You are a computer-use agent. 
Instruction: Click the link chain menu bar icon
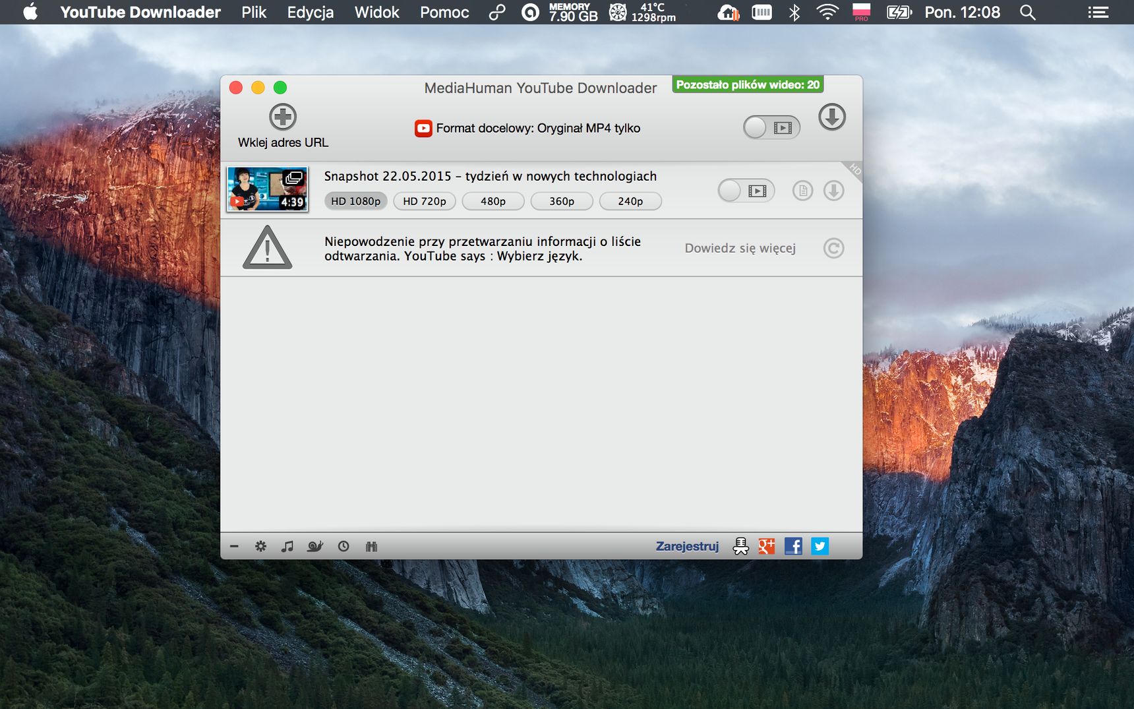497,12
